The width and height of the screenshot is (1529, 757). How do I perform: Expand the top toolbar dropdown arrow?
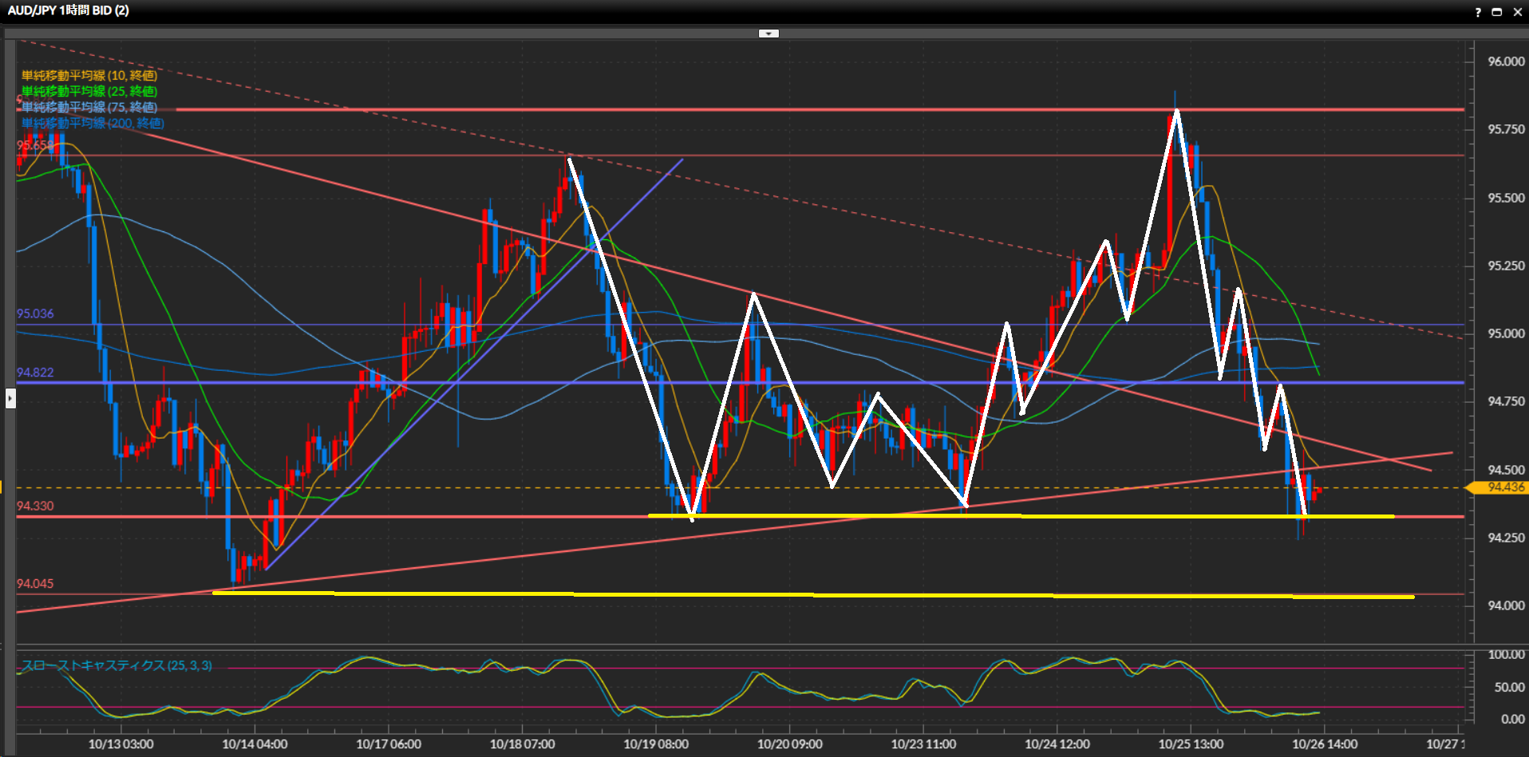coord(768,34)
